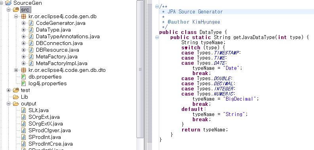Click the DBResource.java file icon
Viewport: 314px width, 150px height.
click(31, 50)
